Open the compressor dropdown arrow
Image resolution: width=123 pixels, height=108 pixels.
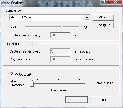(87, 18)
